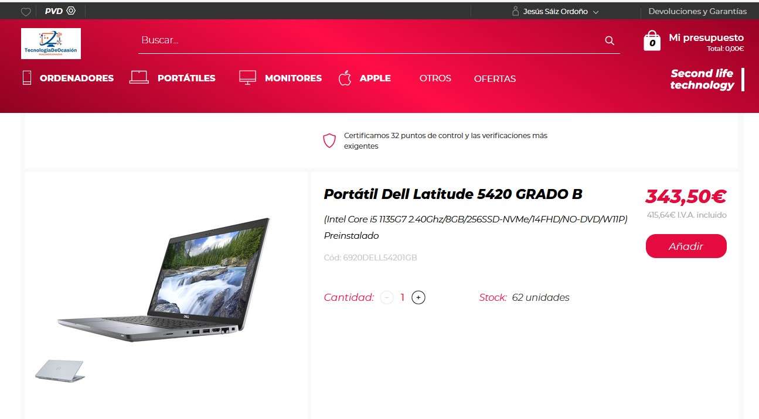
Task: Decrease quantity with the minus button
Action: click(387, 297)
